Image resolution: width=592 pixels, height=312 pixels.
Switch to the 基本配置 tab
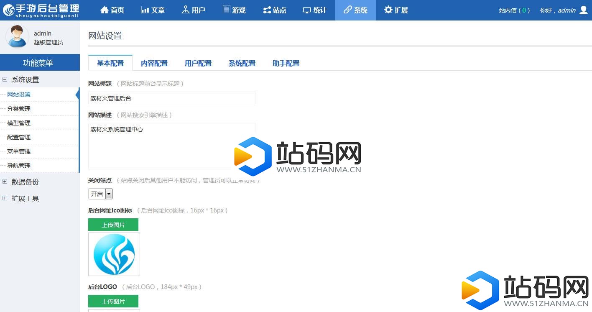pos(110,63)
